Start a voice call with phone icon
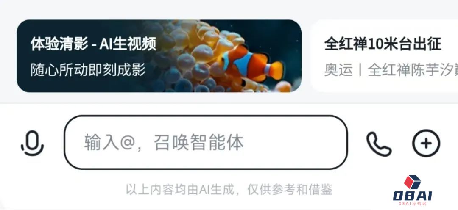This screenshot has width=458, height=210. pyautogui.click(x=379, y=144)
